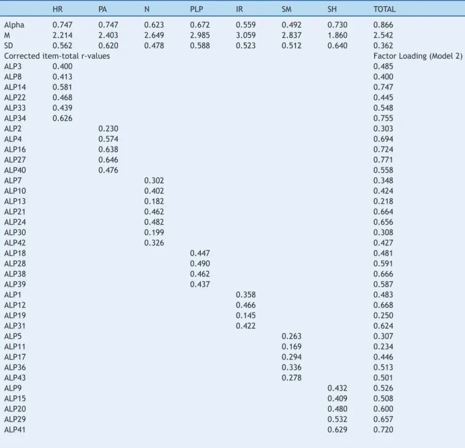Select the ALP4 row label
This screenshot has height=448, width=465.
pos(13,139)
